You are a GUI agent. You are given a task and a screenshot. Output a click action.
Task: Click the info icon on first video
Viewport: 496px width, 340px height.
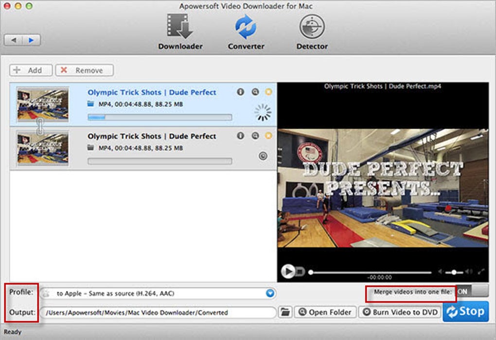tap(240, 92)
